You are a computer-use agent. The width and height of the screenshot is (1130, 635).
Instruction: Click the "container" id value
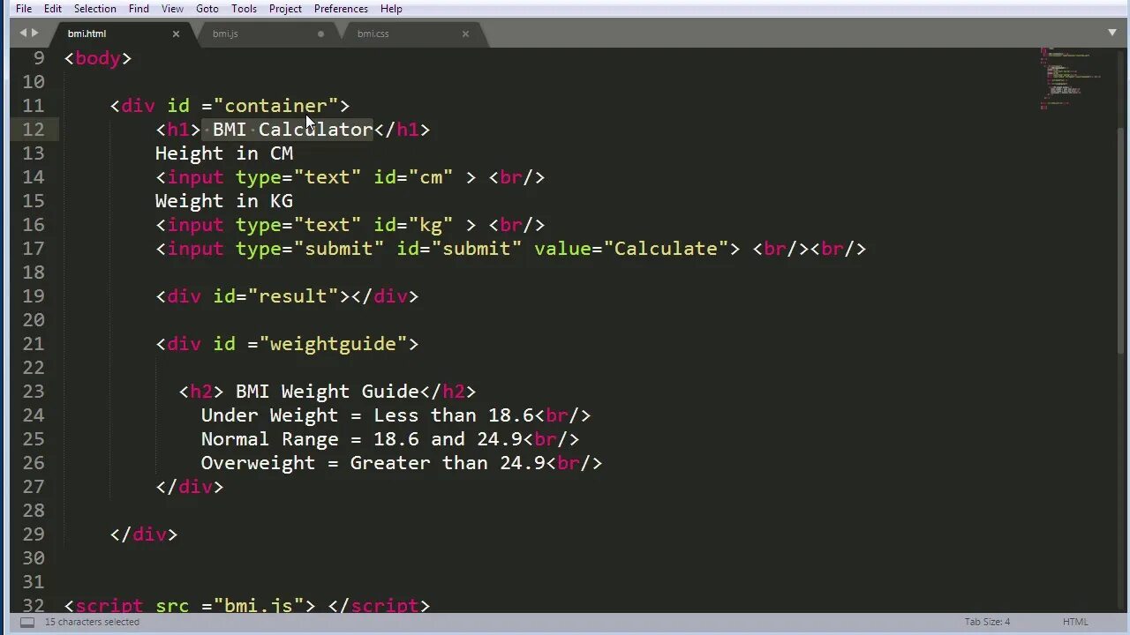(276, 106)
